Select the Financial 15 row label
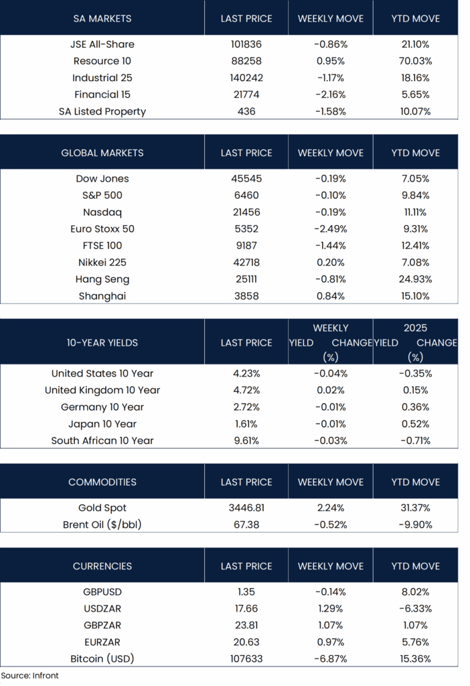The width and height of the screenshot is (470, 686). 102,94
